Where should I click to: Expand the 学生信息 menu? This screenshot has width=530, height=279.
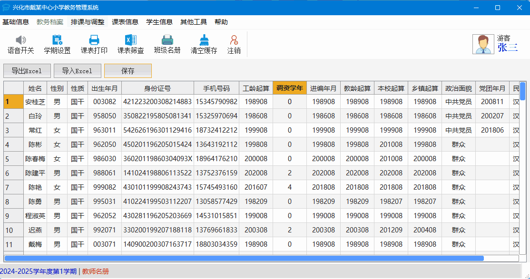click(x=159, y=22)
